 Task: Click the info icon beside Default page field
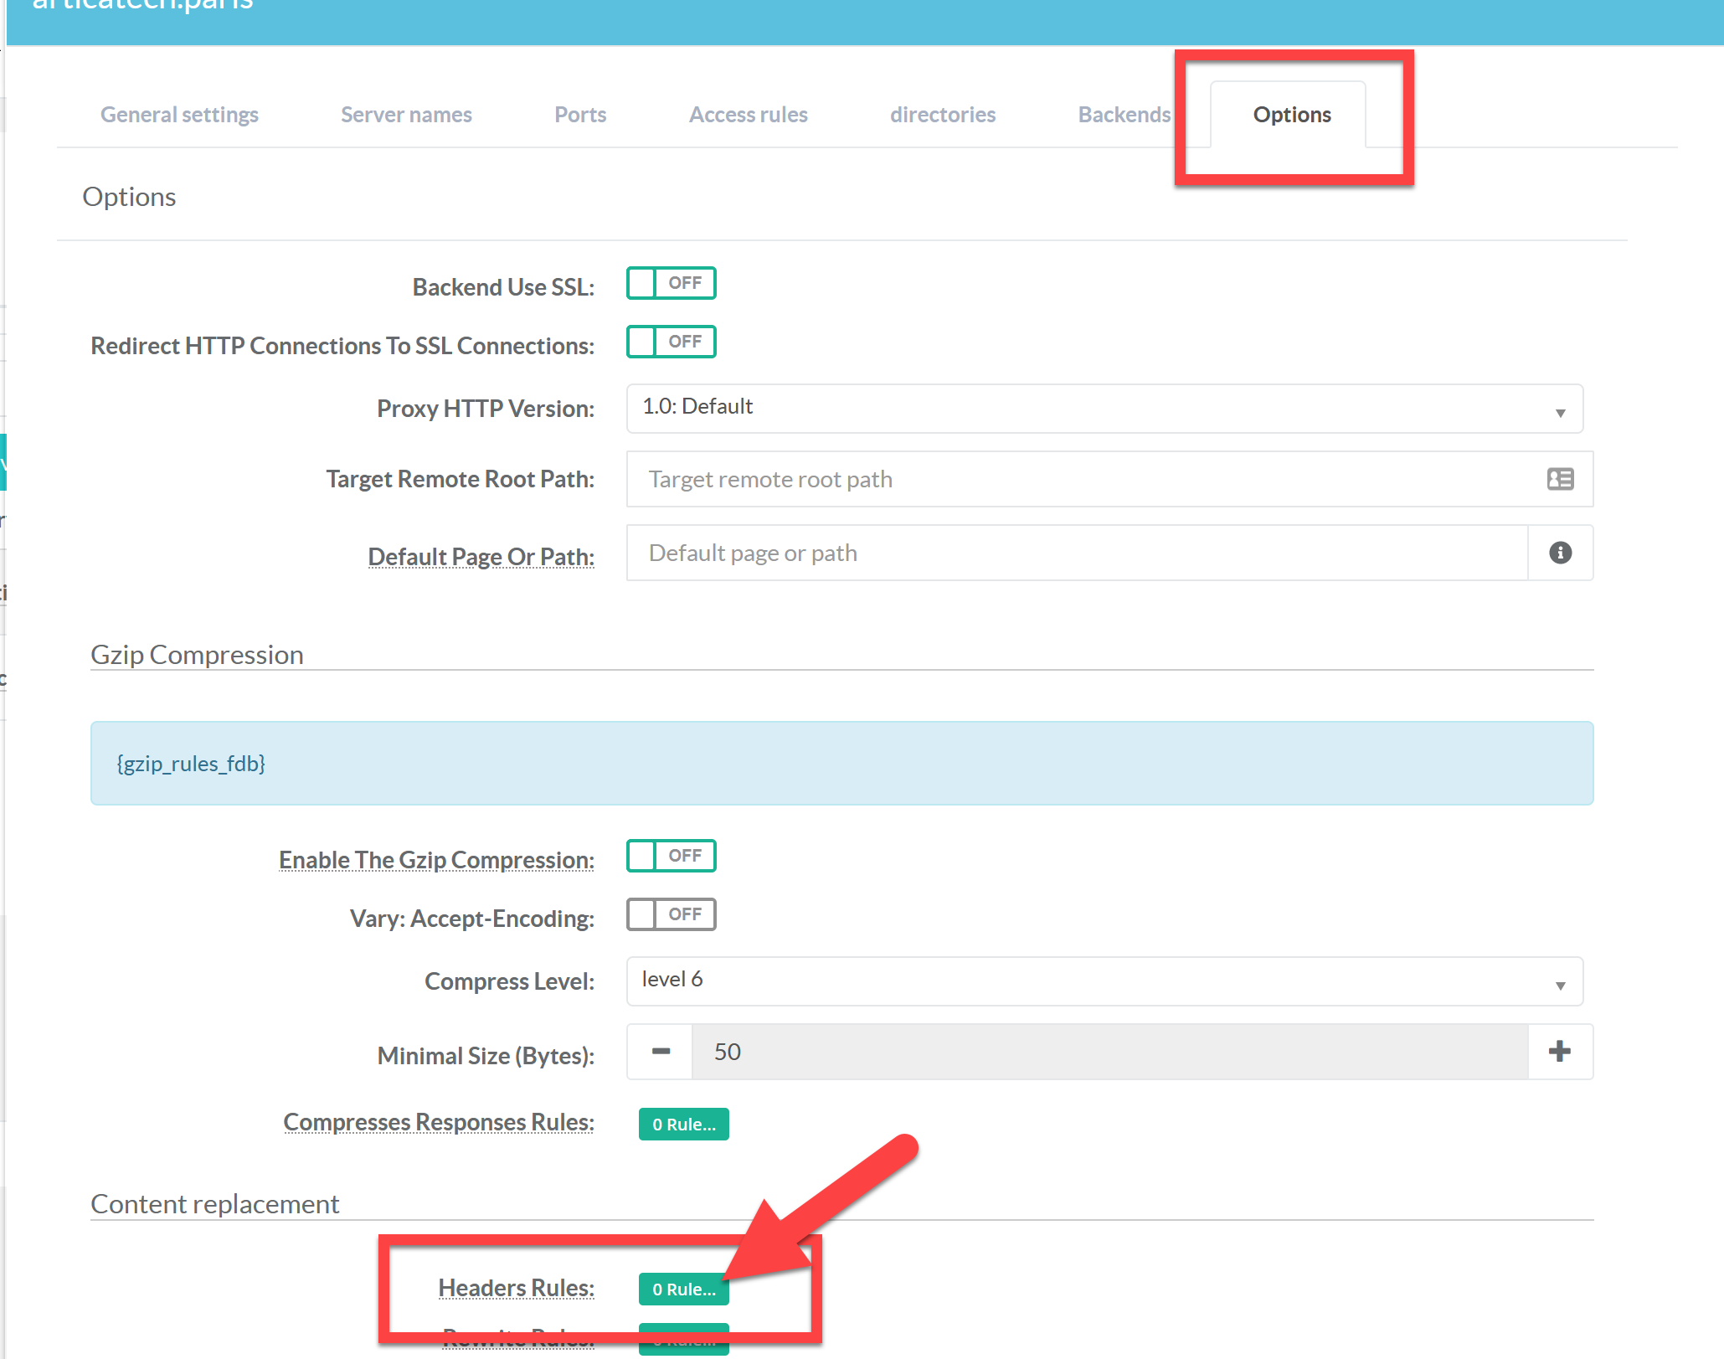click(x=1560, y=553)
